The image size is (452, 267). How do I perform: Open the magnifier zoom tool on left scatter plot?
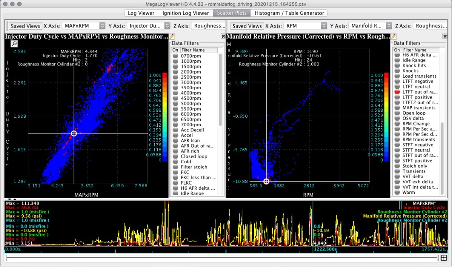(x=14, y=43)
